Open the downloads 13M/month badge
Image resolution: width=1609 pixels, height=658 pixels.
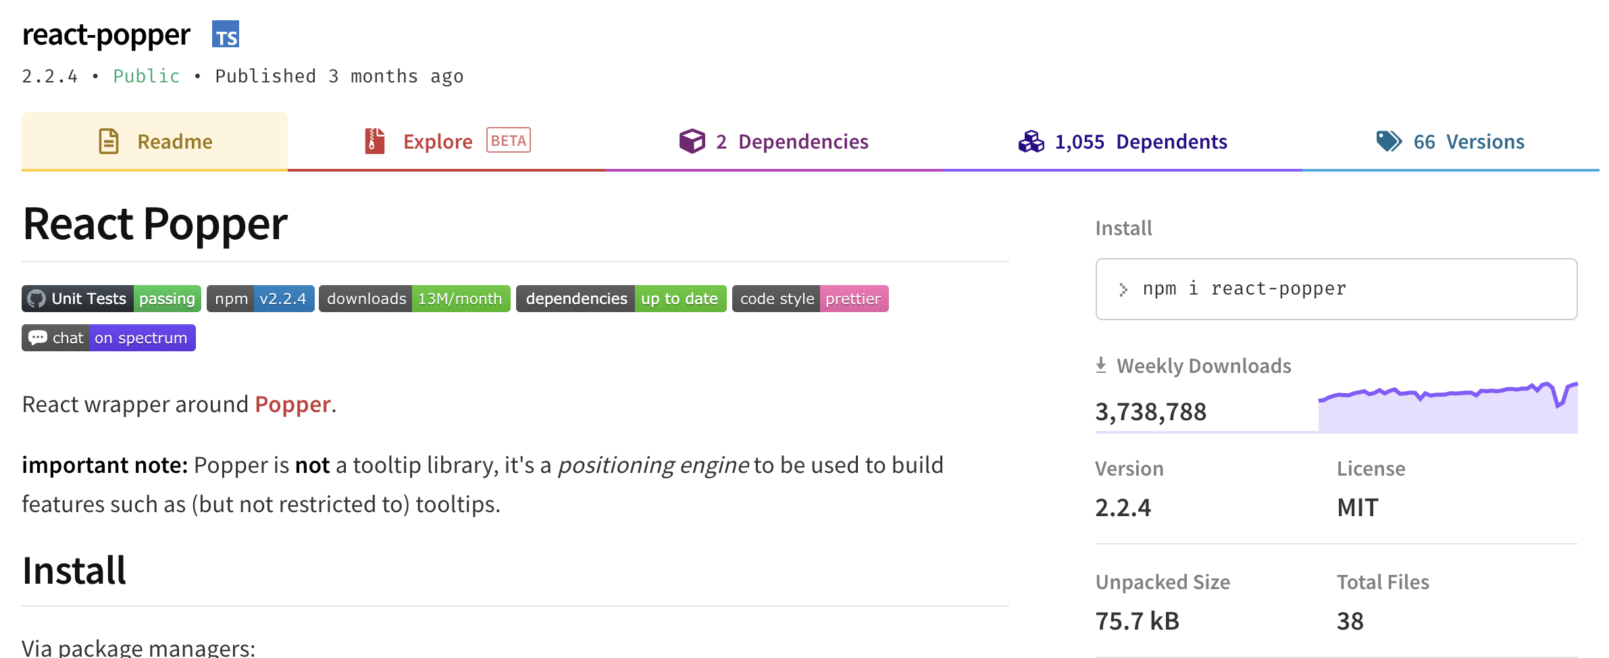pos(415,299)
